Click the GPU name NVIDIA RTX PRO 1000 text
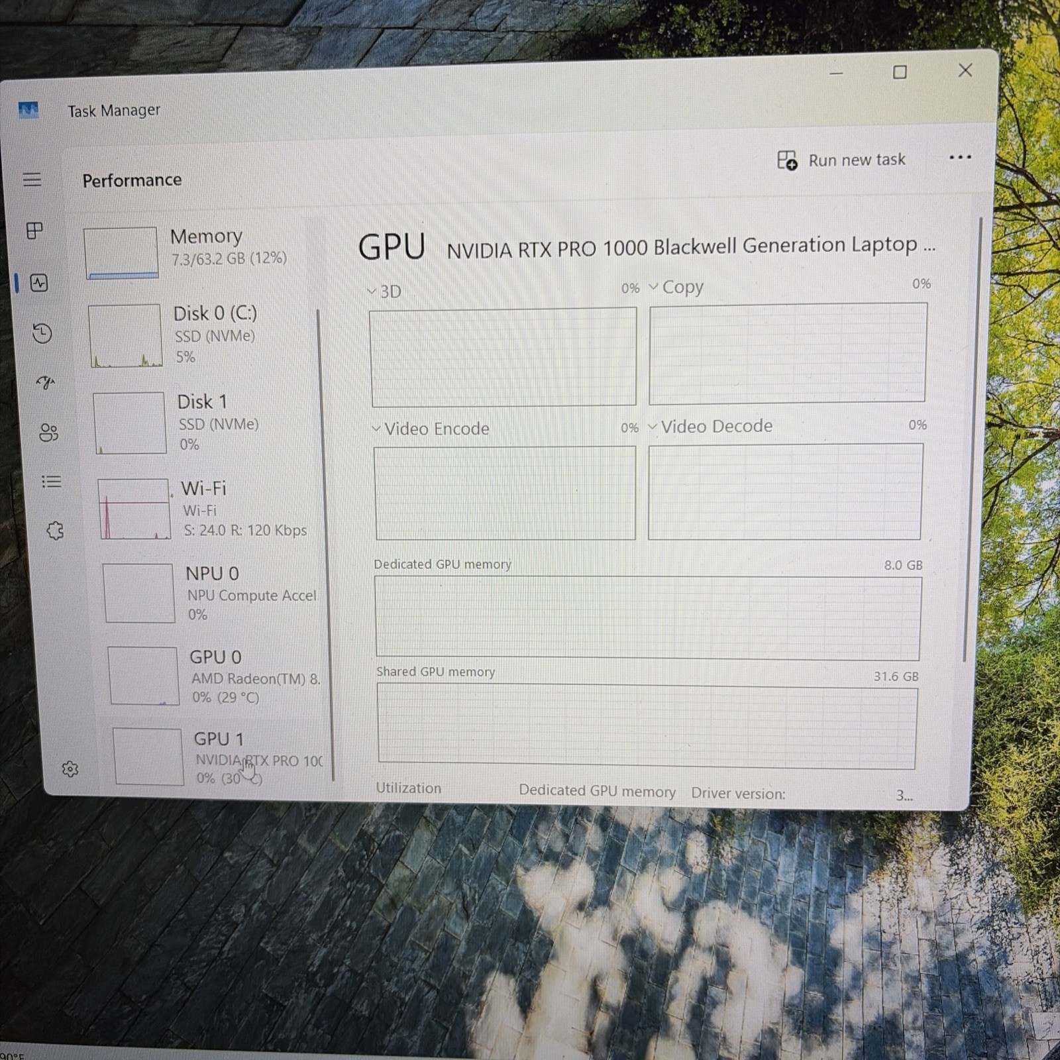This screenshot has height=1060, width=1060. (x=691, y=247)
